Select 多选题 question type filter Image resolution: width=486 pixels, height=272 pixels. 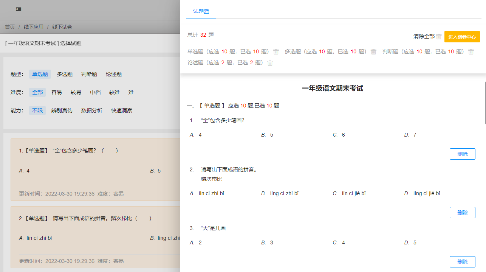click(65, 74)
